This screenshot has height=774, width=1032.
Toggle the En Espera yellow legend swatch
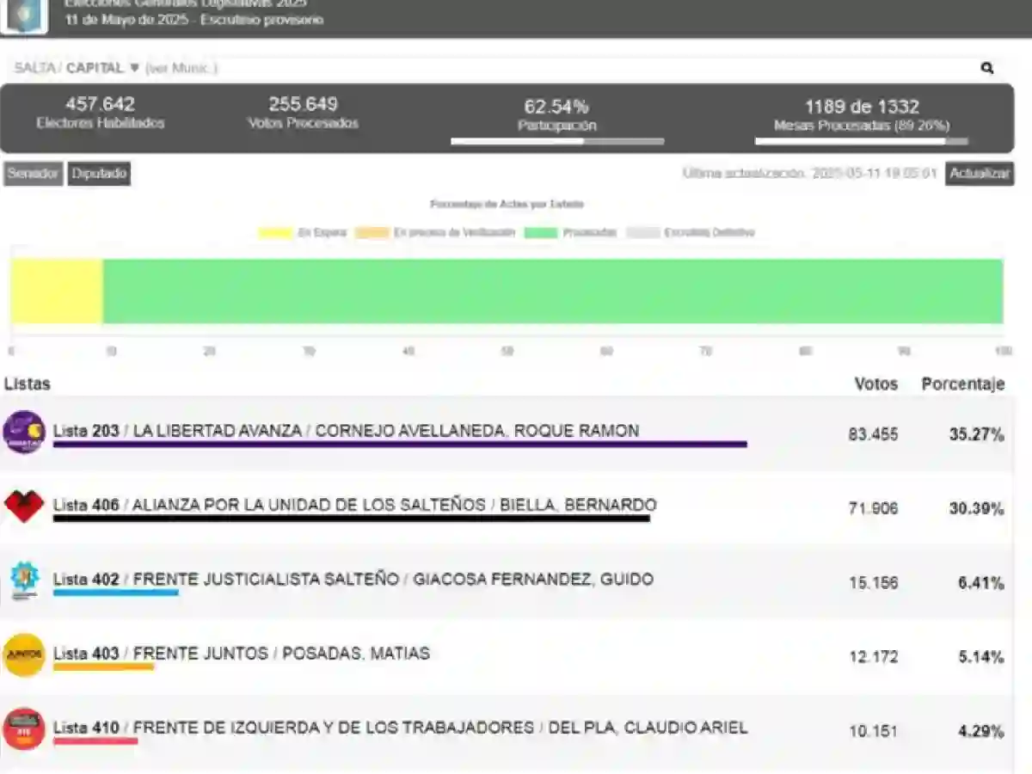tap(275, 232)
